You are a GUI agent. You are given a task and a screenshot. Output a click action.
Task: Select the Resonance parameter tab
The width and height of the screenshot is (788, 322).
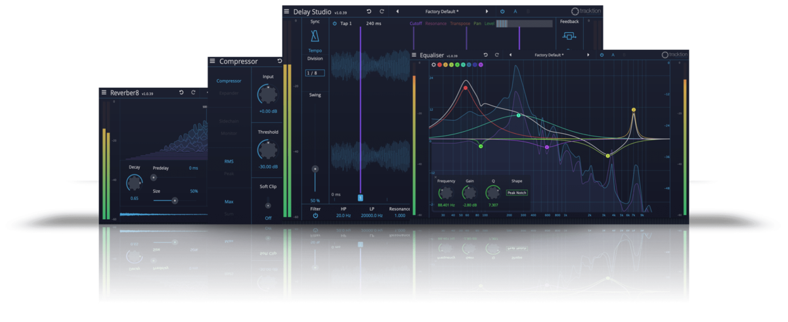[x=435, y=24]
